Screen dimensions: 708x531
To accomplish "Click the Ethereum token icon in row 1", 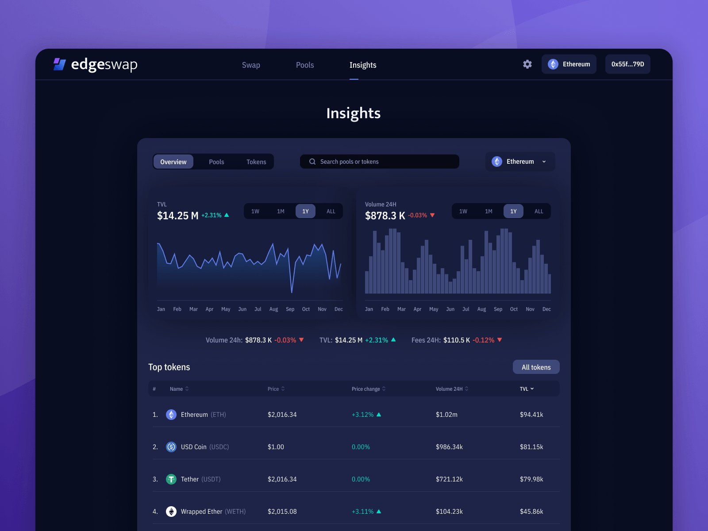I will coord(171,415).
